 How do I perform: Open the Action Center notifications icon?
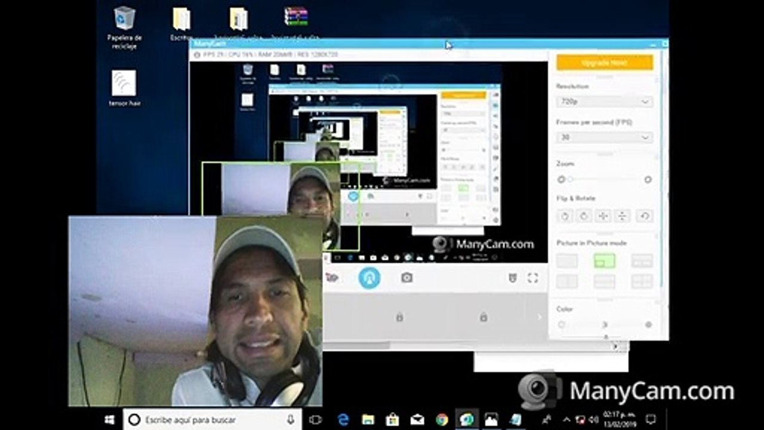[651, 419]
